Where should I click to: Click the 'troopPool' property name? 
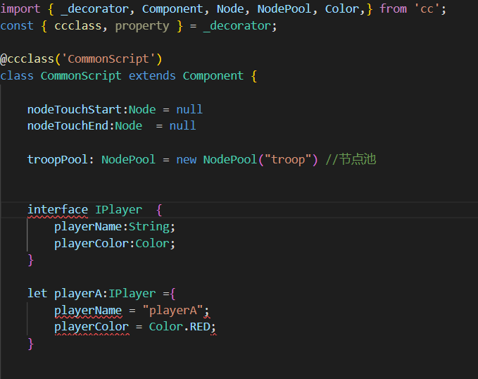coord(57,159)
